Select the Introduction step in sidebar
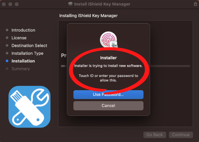Screen dimensions: 199x142 [23, 30]
